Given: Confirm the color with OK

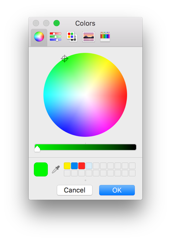Looking at the screenshot, I should pyautogui.click(x=117, y=190).
